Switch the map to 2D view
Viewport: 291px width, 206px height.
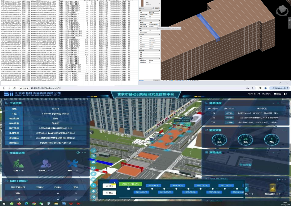click(93, 156)
